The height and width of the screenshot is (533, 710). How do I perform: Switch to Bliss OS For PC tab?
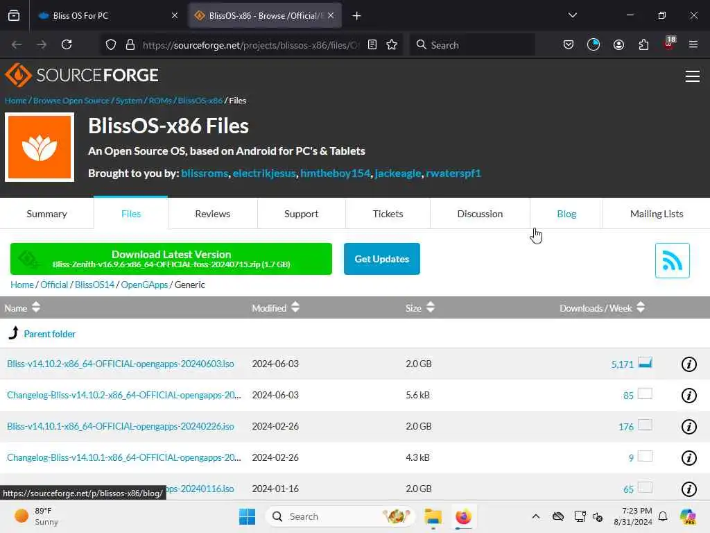[x=108, y=16]
